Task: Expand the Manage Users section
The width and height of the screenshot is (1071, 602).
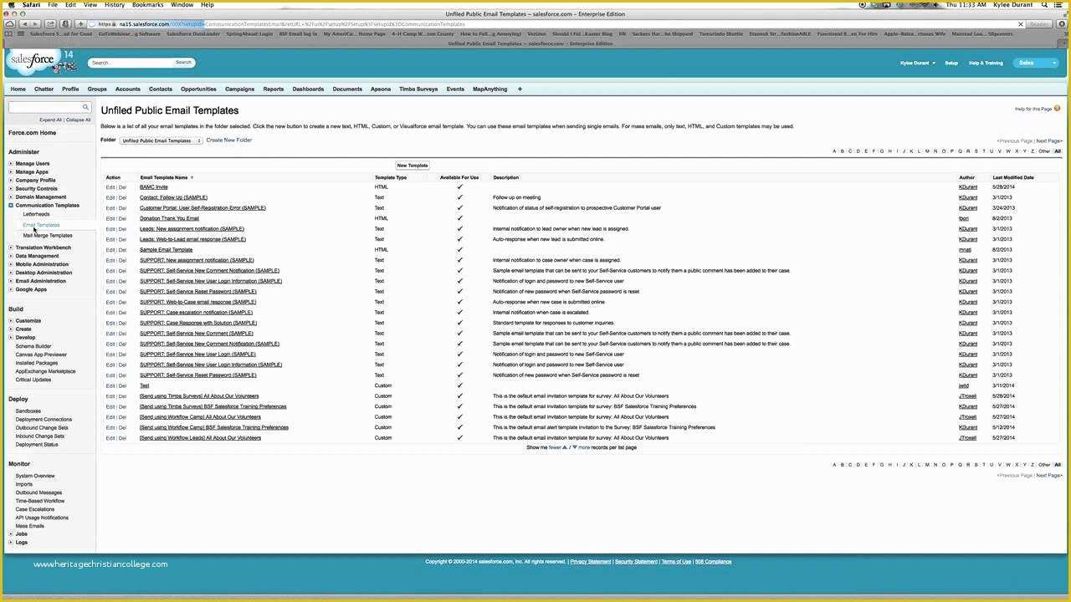Action: tap(11, 164)
